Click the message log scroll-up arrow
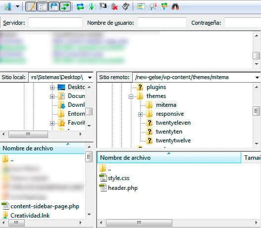This screenshot has height=228, width=261. [x=257, y=36]
